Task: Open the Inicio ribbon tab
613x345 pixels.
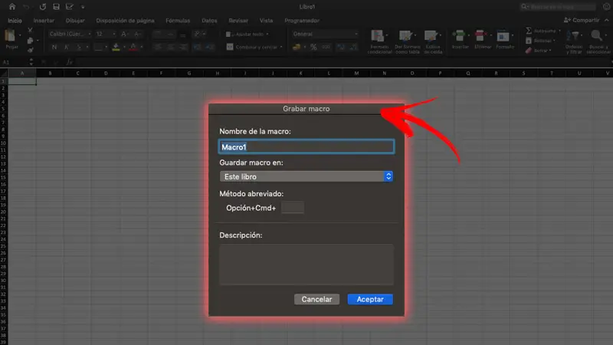Action: click(15, 21)
